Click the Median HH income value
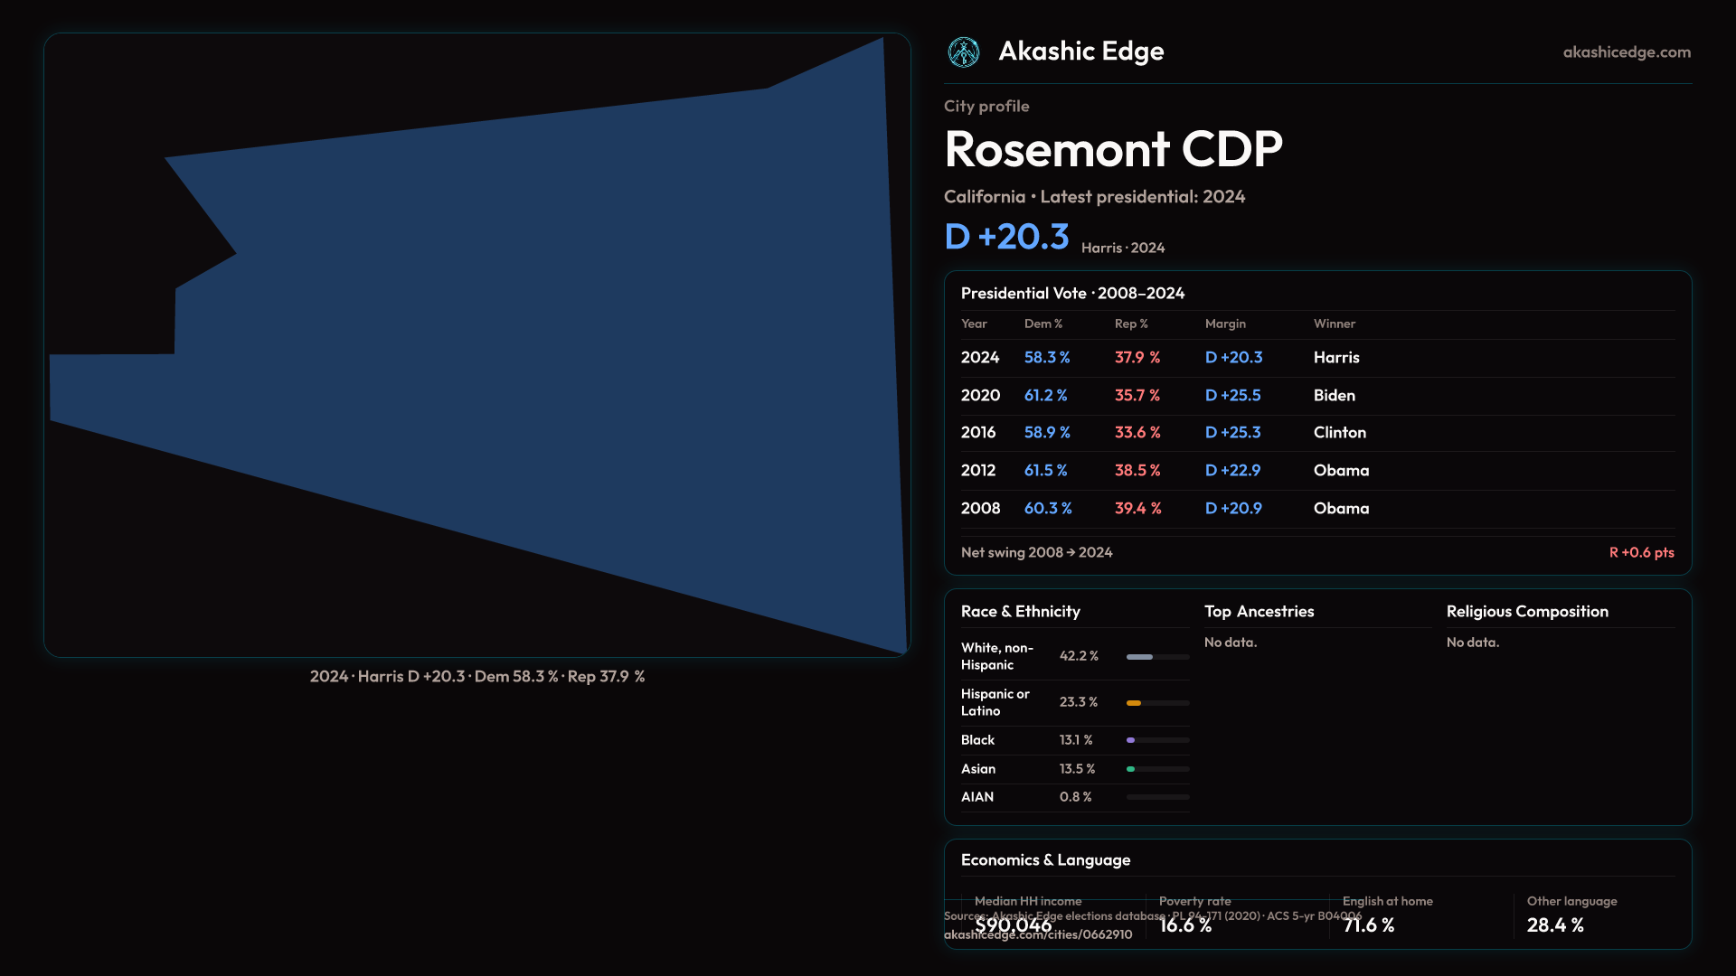The image size is (1736, 976). pos(1013,925)
